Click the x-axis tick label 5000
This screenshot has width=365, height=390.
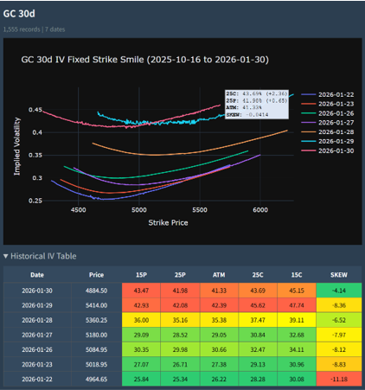[x=139, y=210]
